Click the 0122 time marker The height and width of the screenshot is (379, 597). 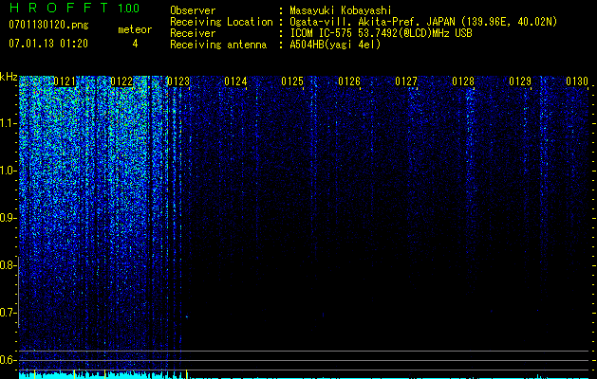pyautogui.click(x=121, y=81)
